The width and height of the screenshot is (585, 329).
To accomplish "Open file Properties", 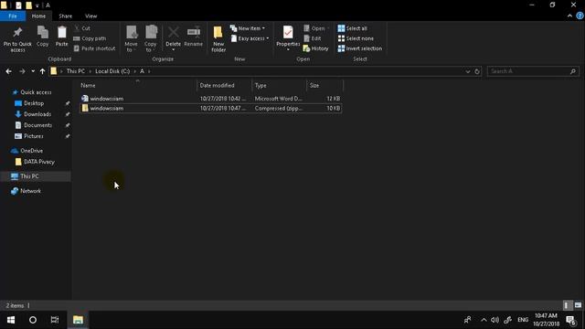I will coord(288,38).
